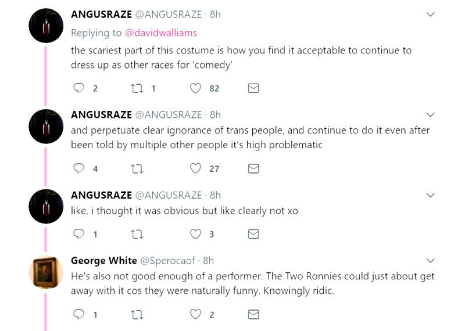Click the ANGUSRAZE avatar on the first tweet
Image resolution: width=465 pixels, height=331 pixels.
pyautogui.click(x=46, y=26)
